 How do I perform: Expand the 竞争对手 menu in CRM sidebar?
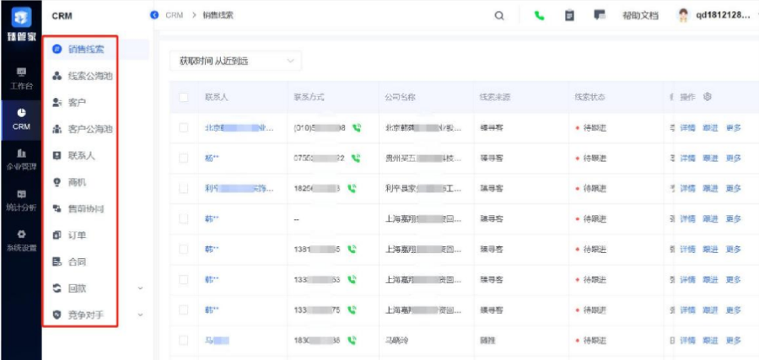pos(140,314)
